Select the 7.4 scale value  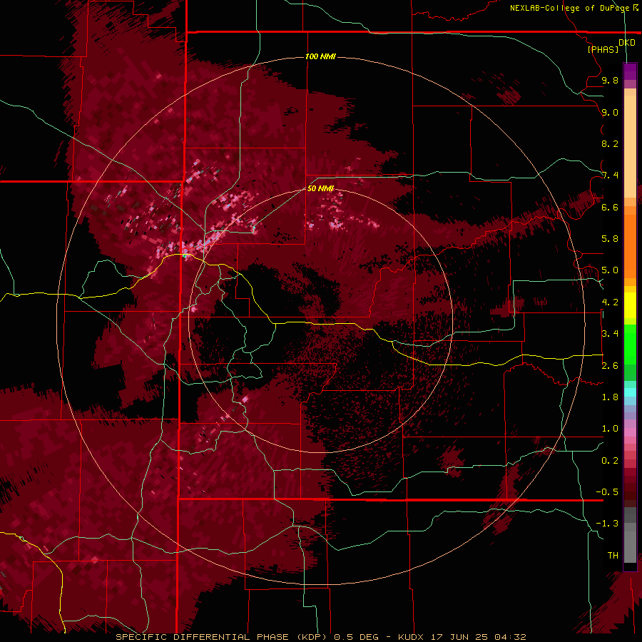(610, 175)
